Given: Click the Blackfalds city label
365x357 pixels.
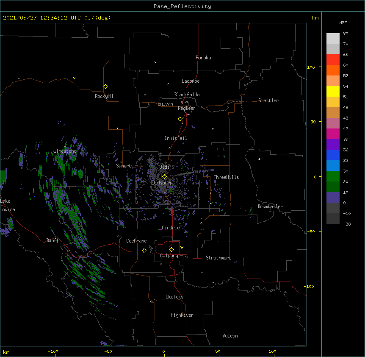Looking at the screenshot, I should pyautogui.click(x=187, y=95).
